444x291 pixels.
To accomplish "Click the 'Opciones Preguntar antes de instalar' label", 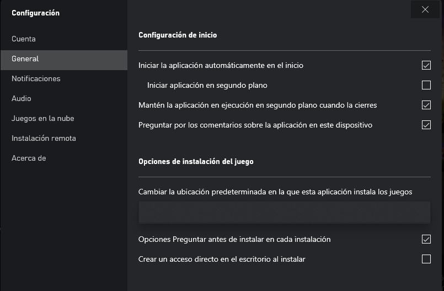I will click(234, 240).
